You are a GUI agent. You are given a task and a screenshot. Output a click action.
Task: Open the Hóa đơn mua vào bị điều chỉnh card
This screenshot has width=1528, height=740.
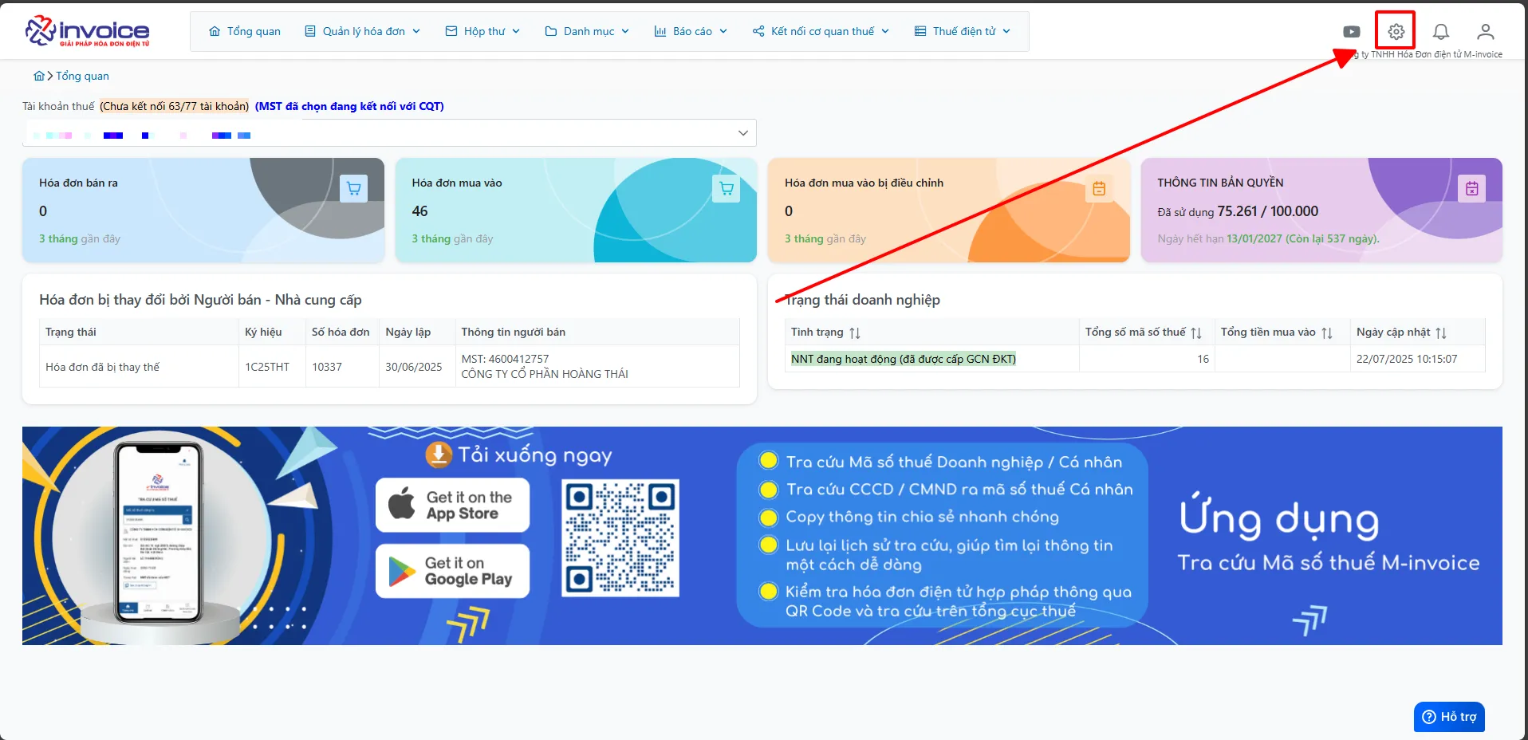[949, 211]
